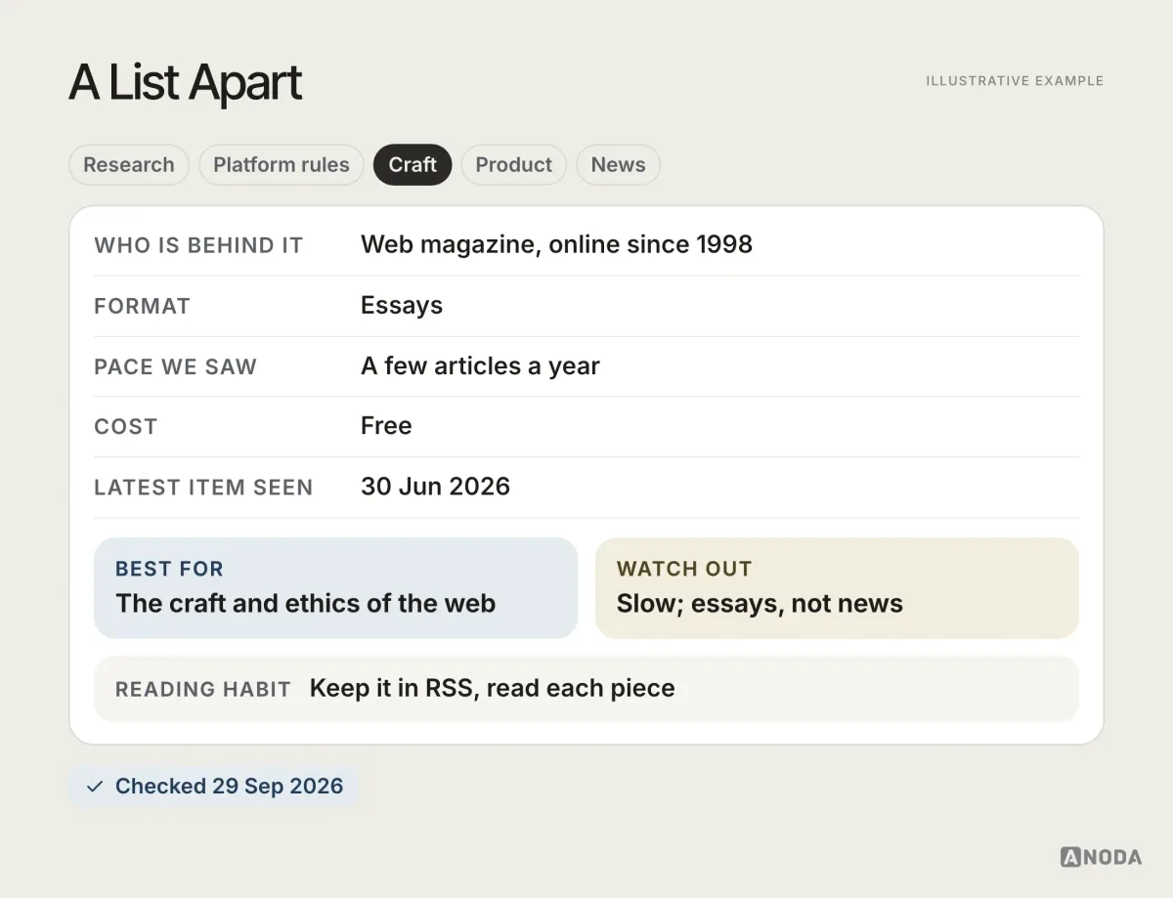Click the FORMAT row label

[x=142, y=306]
